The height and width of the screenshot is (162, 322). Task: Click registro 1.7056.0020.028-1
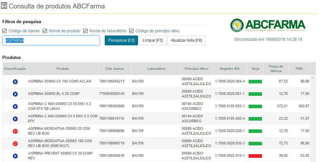[230, 131]
